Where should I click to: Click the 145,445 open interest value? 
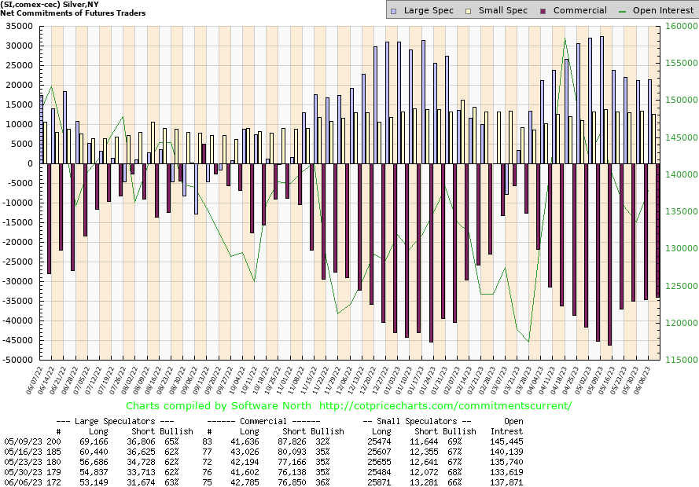(x=506, y=441)
